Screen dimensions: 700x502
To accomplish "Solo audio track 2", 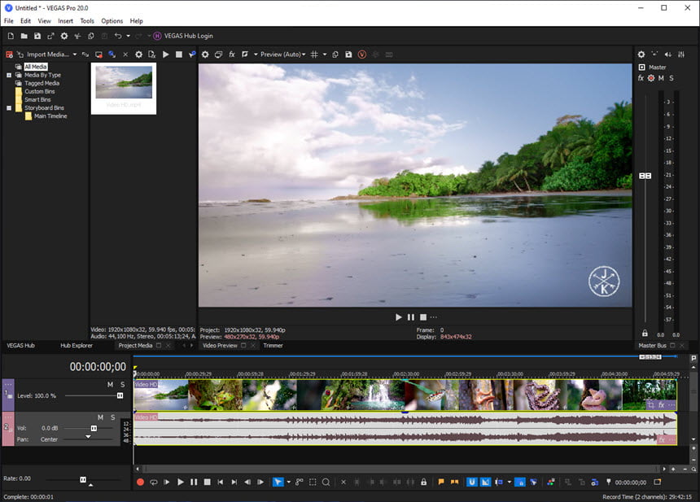I will 113,417.
